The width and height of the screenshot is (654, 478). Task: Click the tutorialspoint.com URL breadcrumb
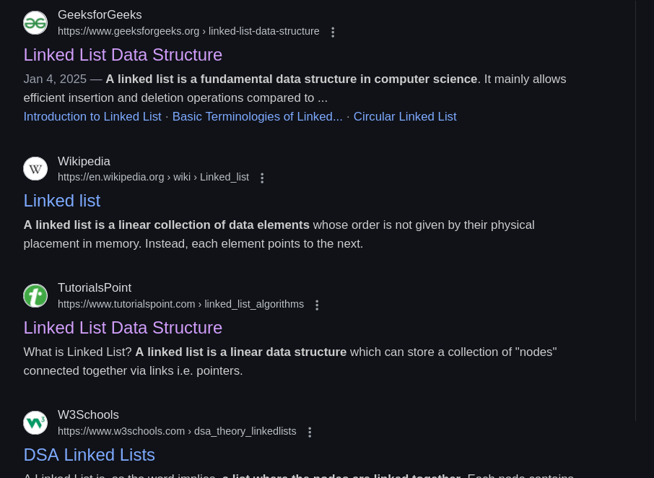[180, 305]
